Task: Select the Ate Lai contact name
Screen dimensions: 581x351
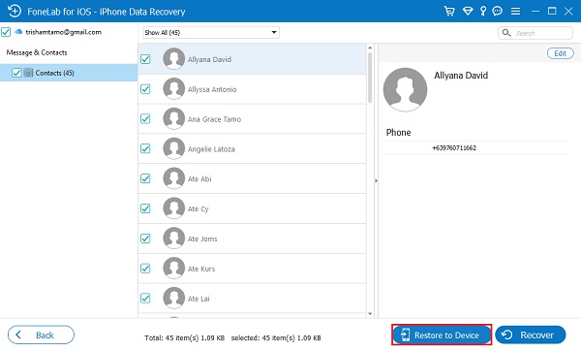Action: [199, 299]
